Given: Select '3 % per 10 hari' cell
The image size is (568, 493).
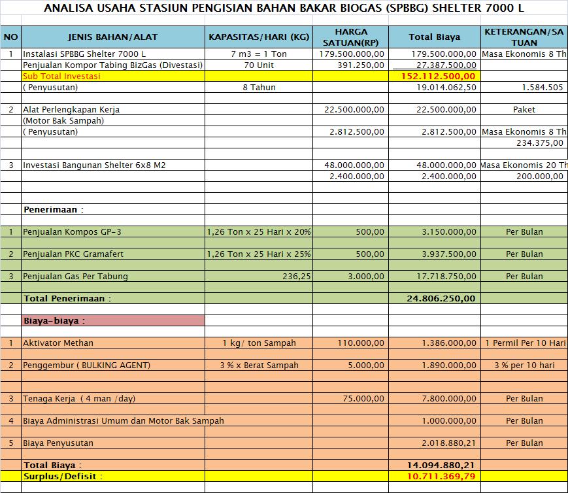Looking at the screenshot, I should pos(524,365).
